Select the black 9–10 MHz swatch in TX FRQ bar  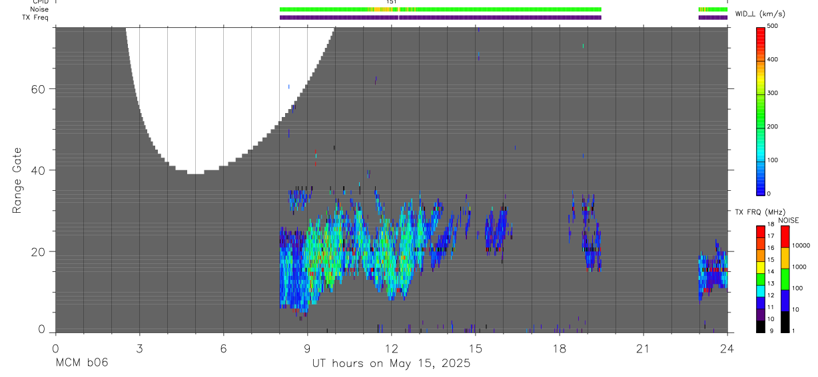761,325
